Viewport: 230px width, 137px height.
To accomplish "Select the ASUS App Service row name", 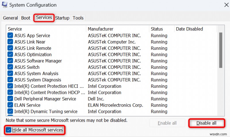I will coord(32,36).
